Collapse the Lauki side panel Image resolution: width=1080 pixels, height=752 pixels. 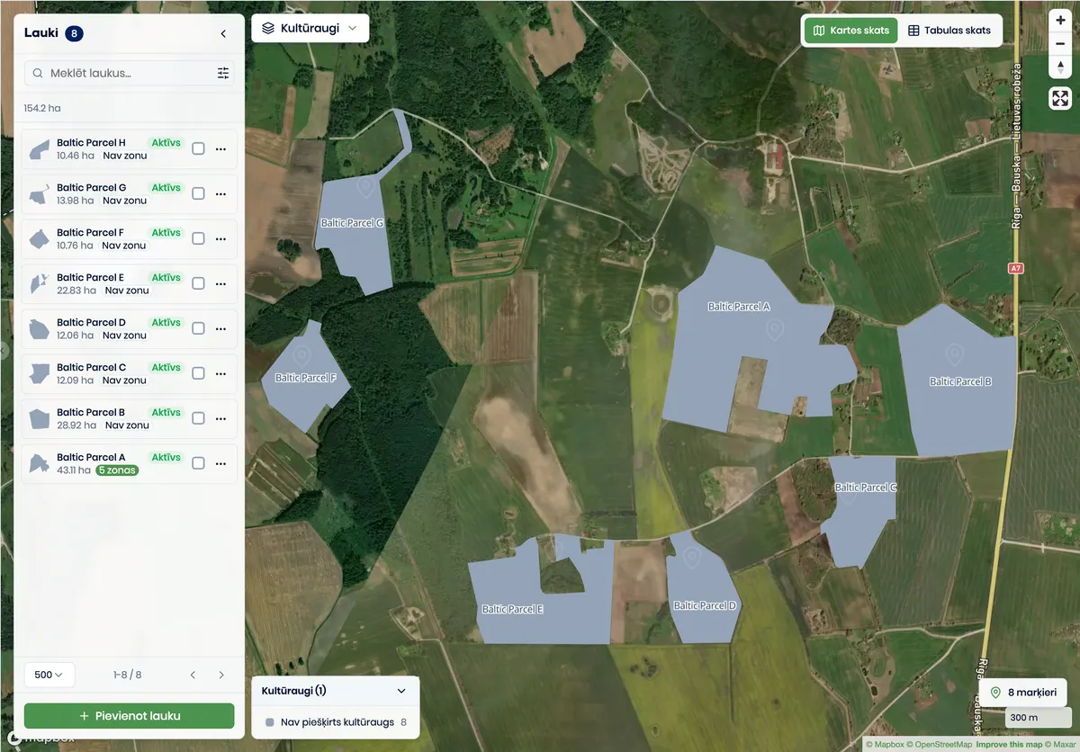click(223, 34)
